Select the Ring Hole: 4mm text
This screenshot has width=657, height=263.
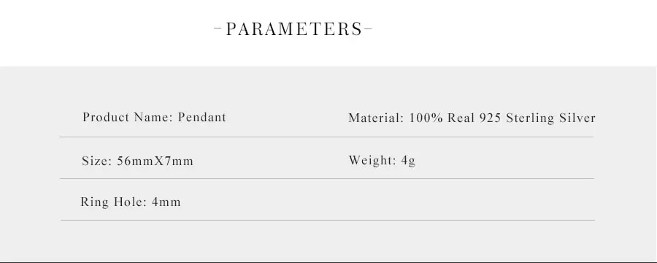tap(131, 202)
